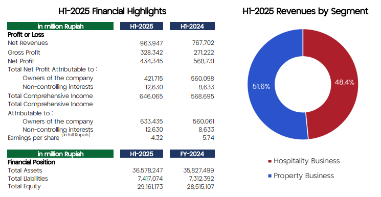The height and width of the screenshot is (197, 381).
Task: Click the Hospitality Business legend label
Action: point(307,161)
